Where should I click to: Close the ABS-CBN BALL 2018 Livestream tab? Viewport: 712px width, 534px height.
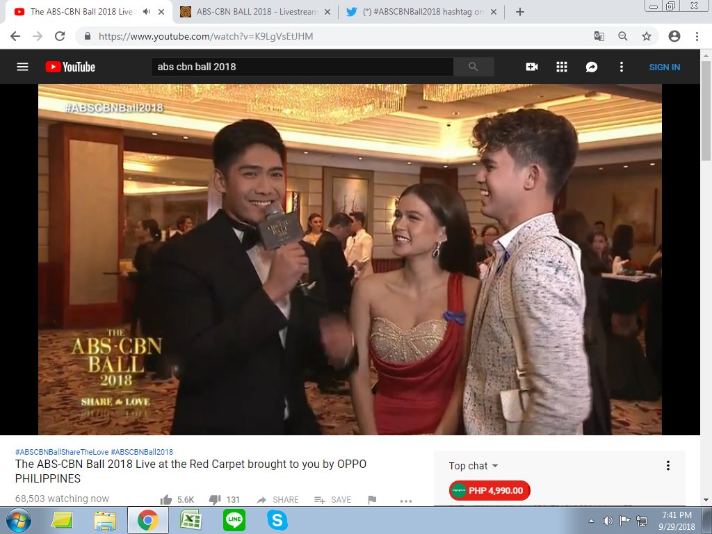point(327,13)
